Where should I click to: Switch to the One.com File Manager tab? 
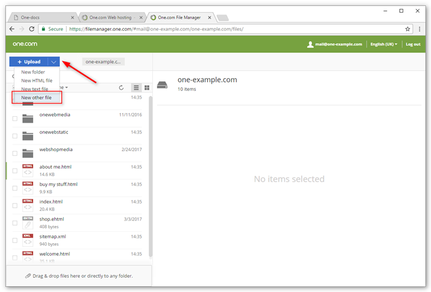[179, 17]
